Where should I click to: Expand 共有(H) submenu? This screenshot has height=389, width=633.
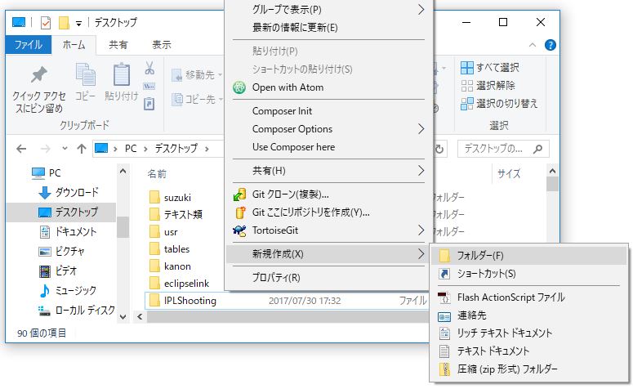(329, 171)
